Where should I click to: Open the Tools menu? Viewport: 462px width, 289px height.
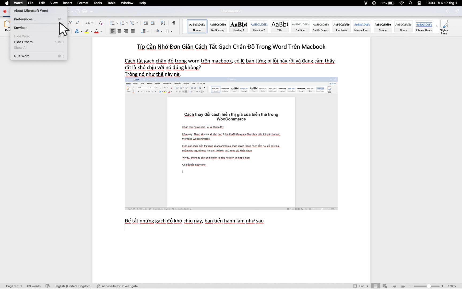[98, 3]
